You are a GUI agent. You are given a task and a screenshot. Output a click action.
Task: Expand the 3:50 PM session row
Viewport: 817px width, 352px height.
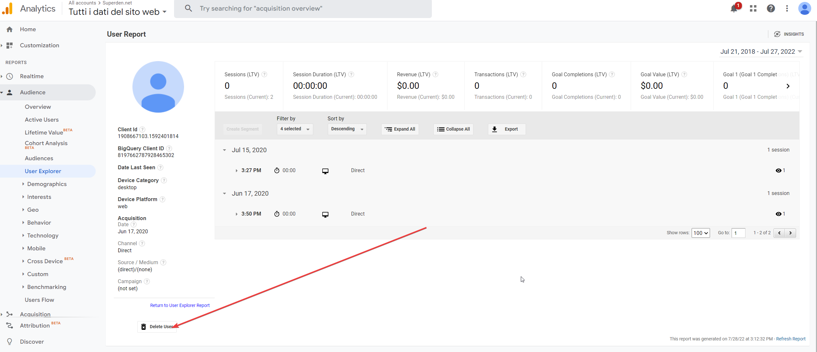237,214
